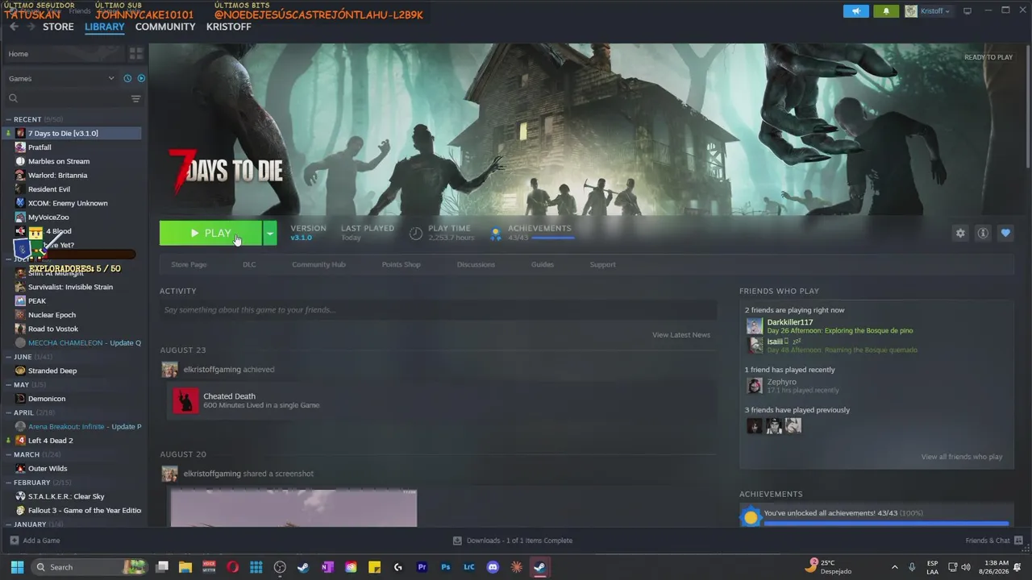Open the DLC tab for the game

coord(249,264)
